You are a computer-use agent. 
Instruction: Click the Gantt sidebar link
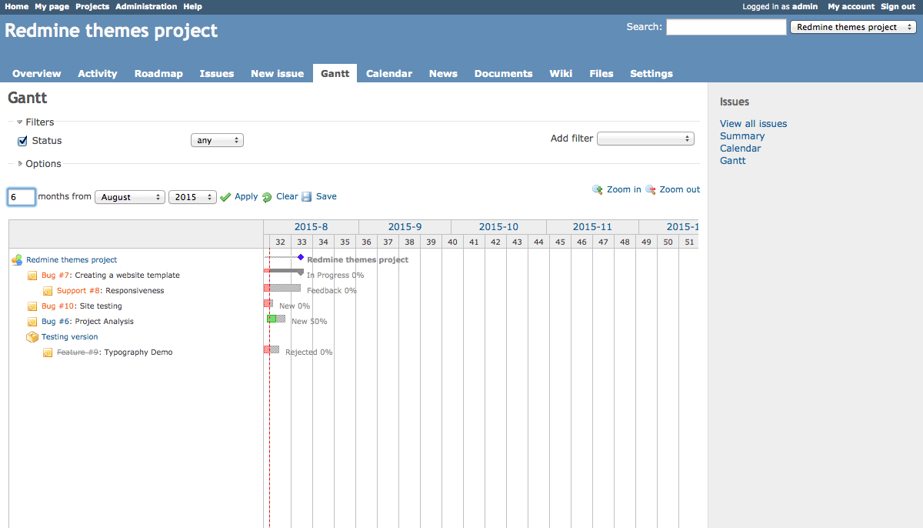(733, 161)
